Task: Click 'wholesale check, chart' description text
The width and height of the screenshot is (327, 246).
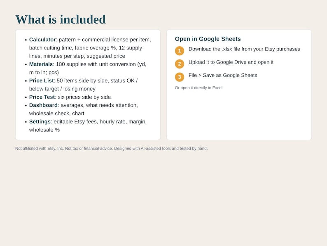Action: [x=57, y=113]
